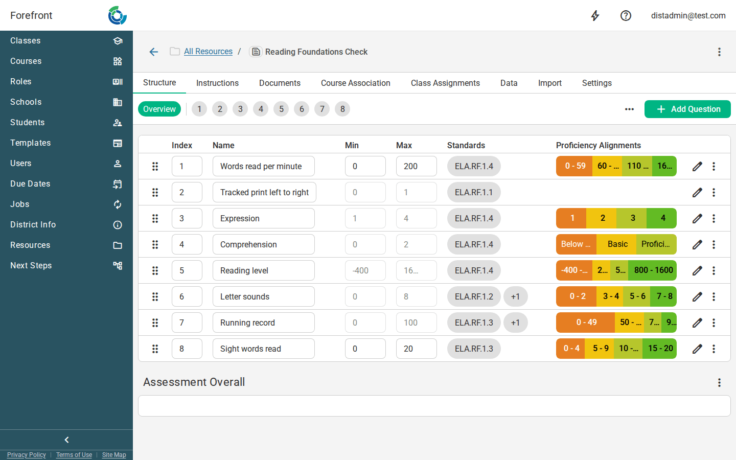Open the ellipsis menu next to Add Question
The height and width of the screenshot is (460, 736).
(x=629, y=109)
